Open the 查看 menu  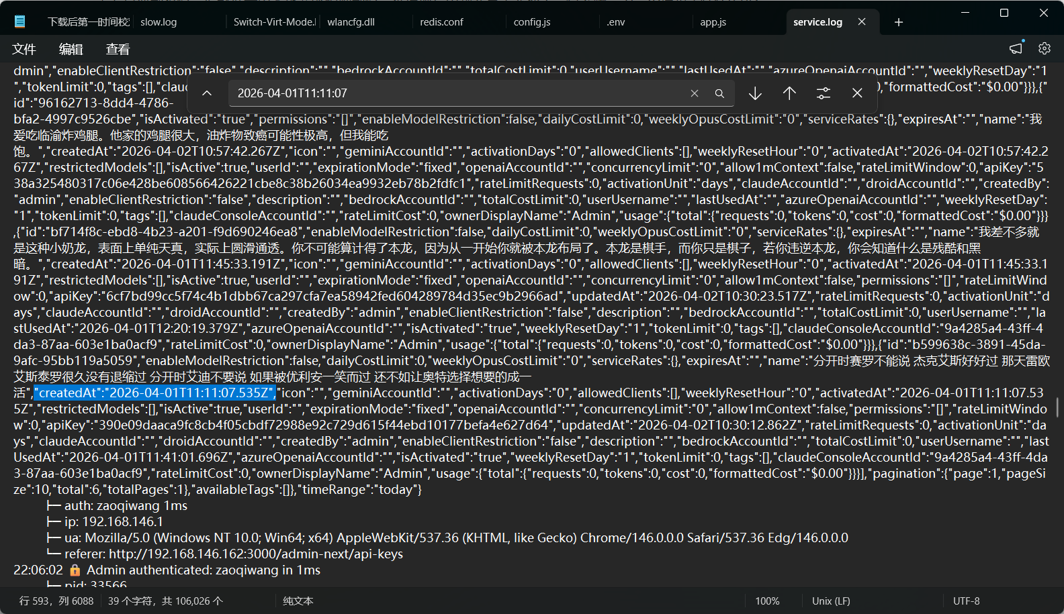118,49
